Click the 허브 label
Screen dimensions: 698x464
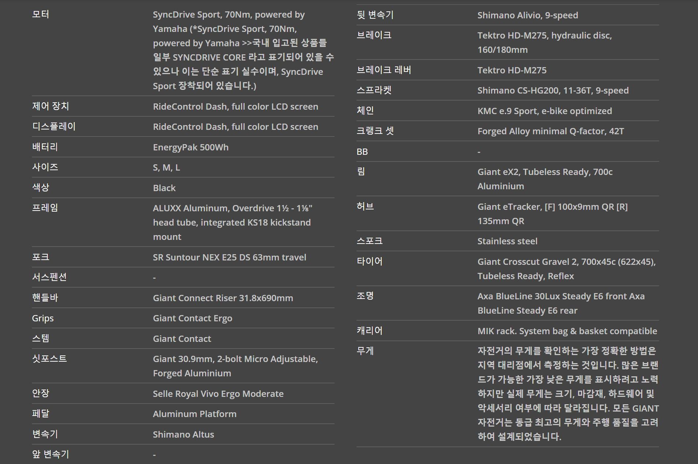tap(365, 206)
